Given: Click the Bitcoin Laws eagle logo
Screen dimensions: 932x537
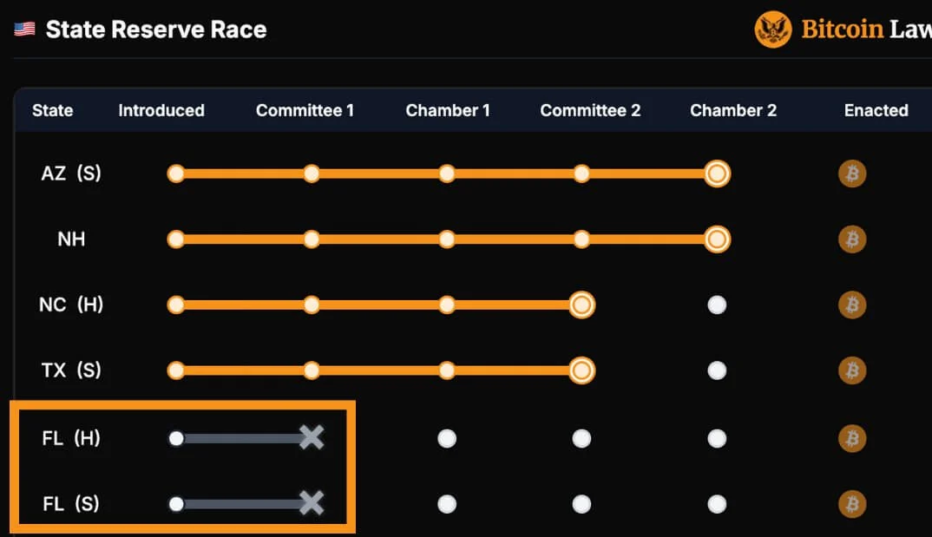Looking at the screenshot, I should click(x=772, y=29).
